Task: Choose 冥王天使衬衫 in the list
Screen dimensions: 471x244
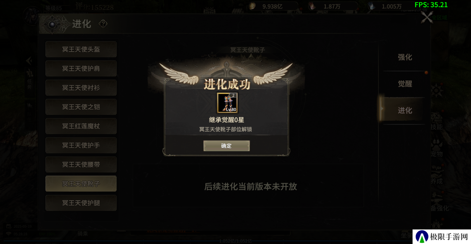Action: [x=81, y=88]
